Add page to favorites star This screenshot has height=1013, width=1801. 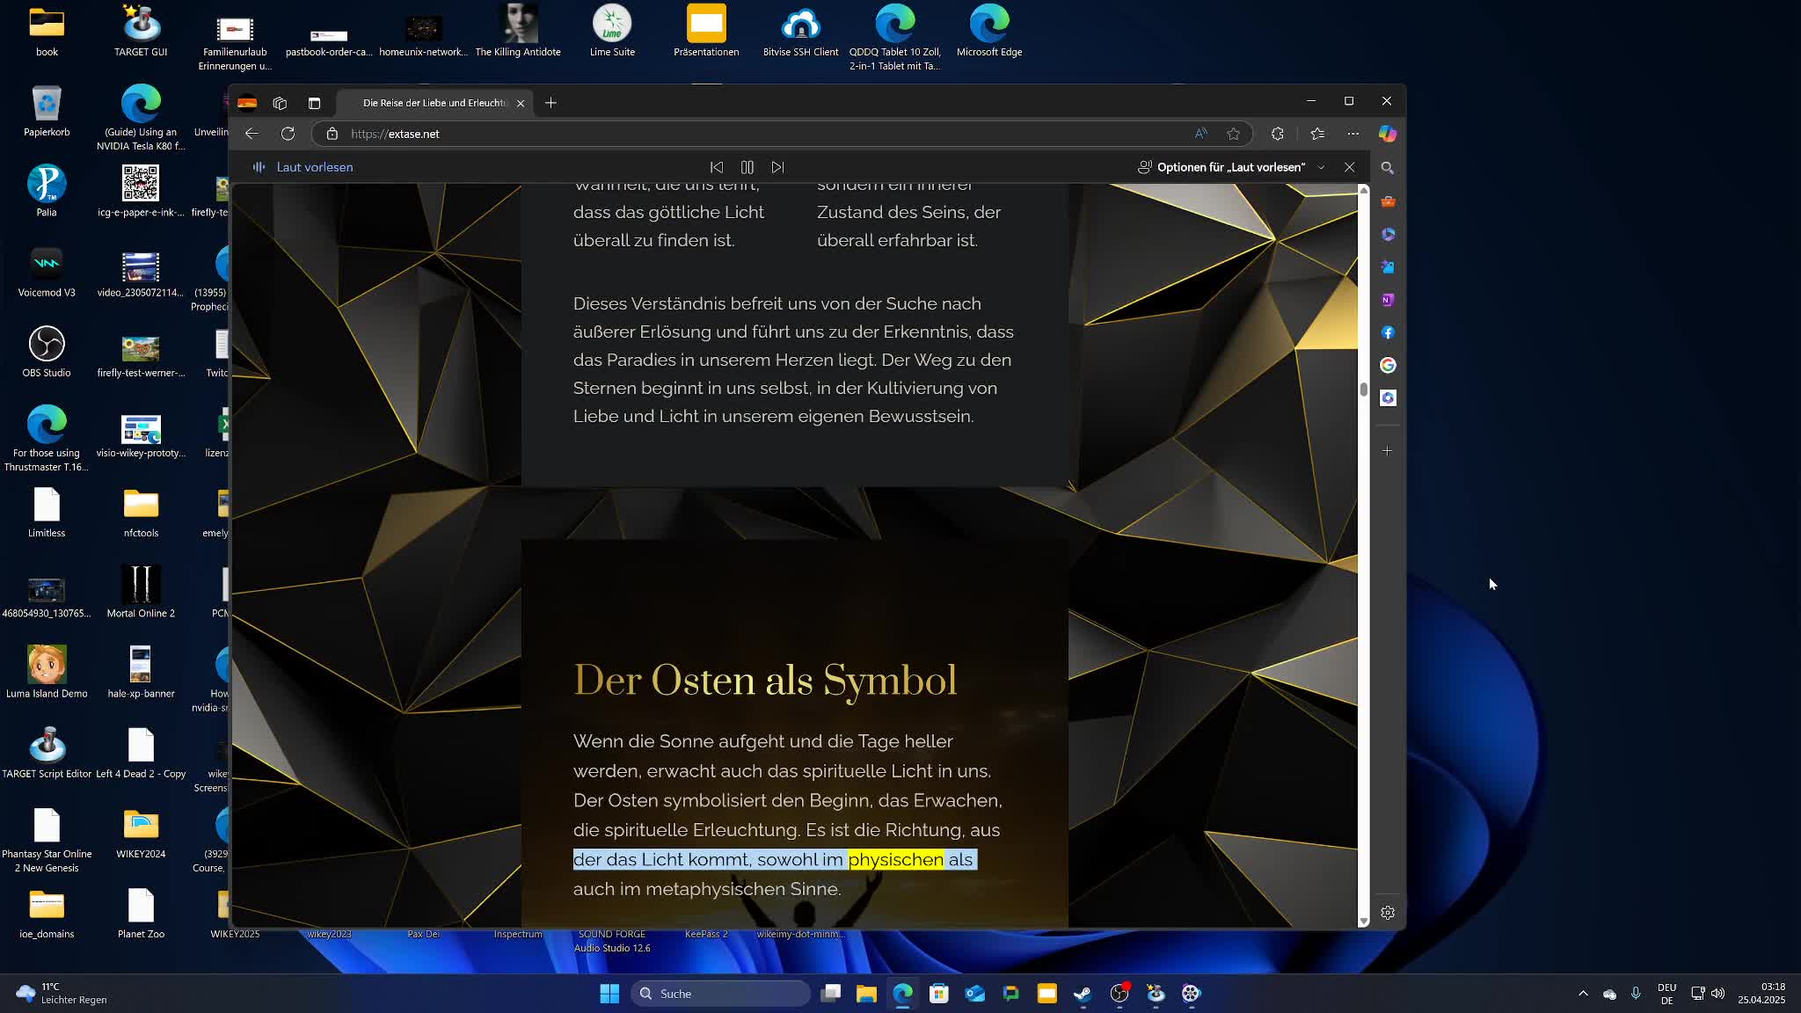coord(1233,134)
